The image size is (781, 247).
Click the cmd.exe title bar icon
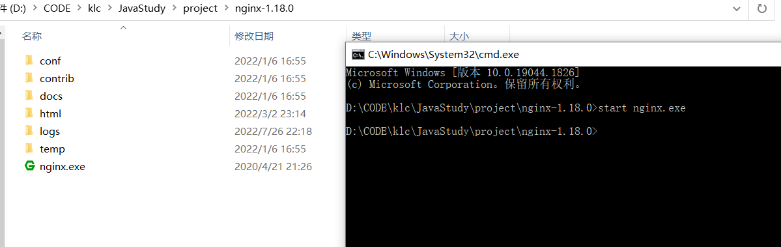pyautogui.click(x=358, y=54)
